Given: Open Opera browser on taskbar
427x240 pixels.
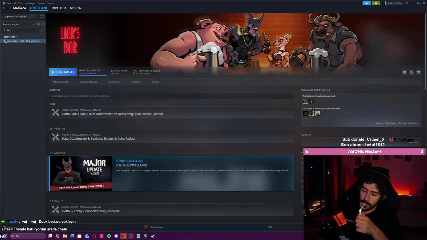Looking at the screenshot, I should (94, 236).
